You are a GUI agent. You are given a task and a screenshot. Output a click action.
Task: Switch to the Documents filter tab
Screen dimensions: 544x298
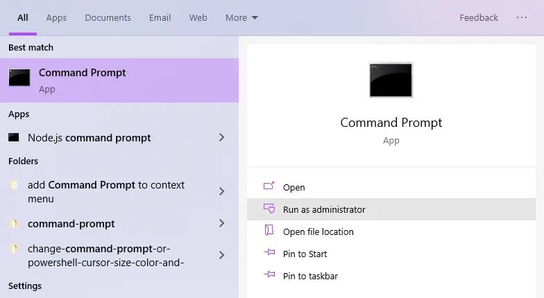(x=108, y=18)
